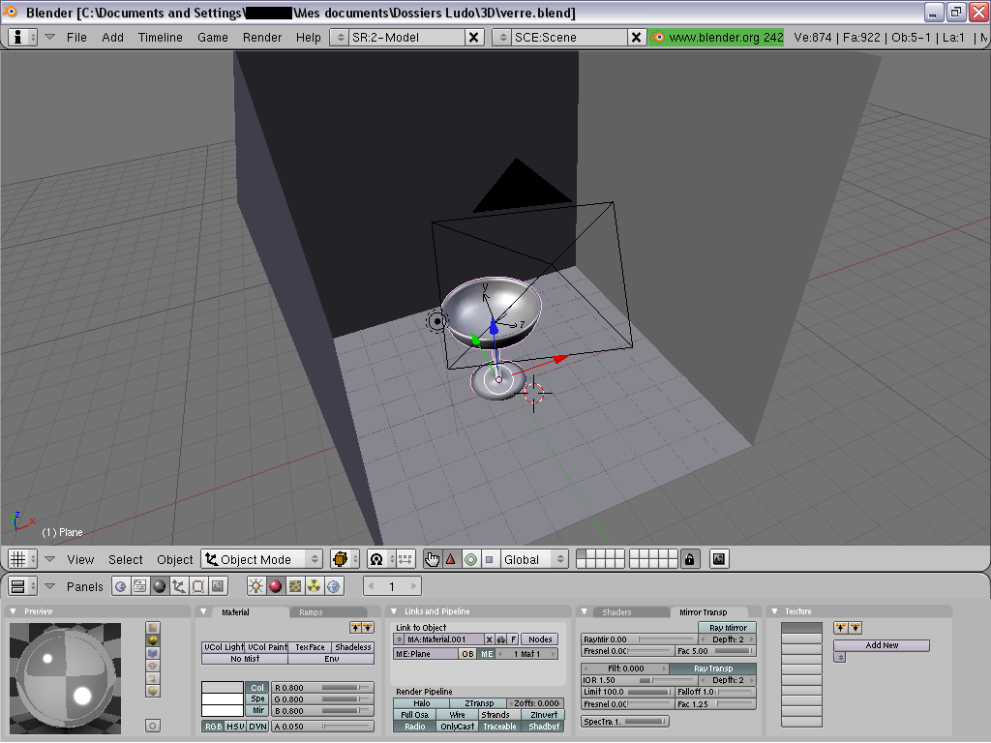991x743 pixels.
Task: Copy texture channel settings in Texture panel
Action: pos(840,627)
